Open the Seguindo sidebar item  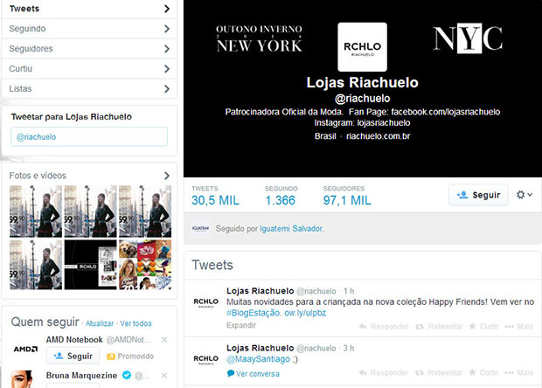coord(89,29)
